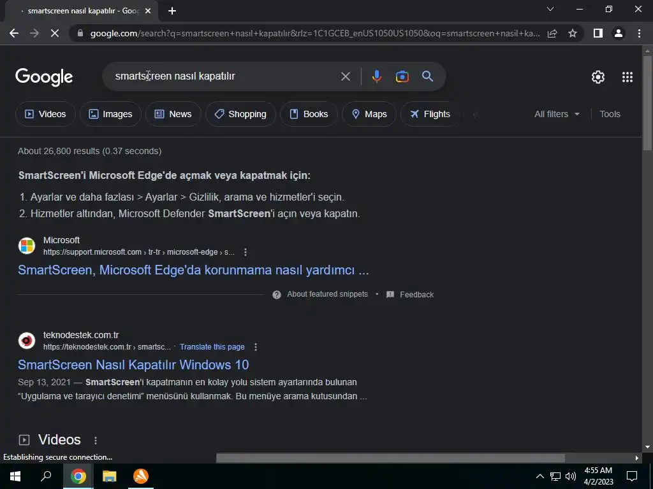This screenshot has height=489, width=653.
Task: Click the forward navigation arrow
Action: click(34, 33)
